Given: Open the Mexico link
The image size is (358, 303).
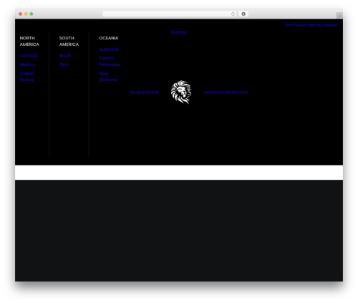Looking at the screenshot, I should [x=27, y=64].
